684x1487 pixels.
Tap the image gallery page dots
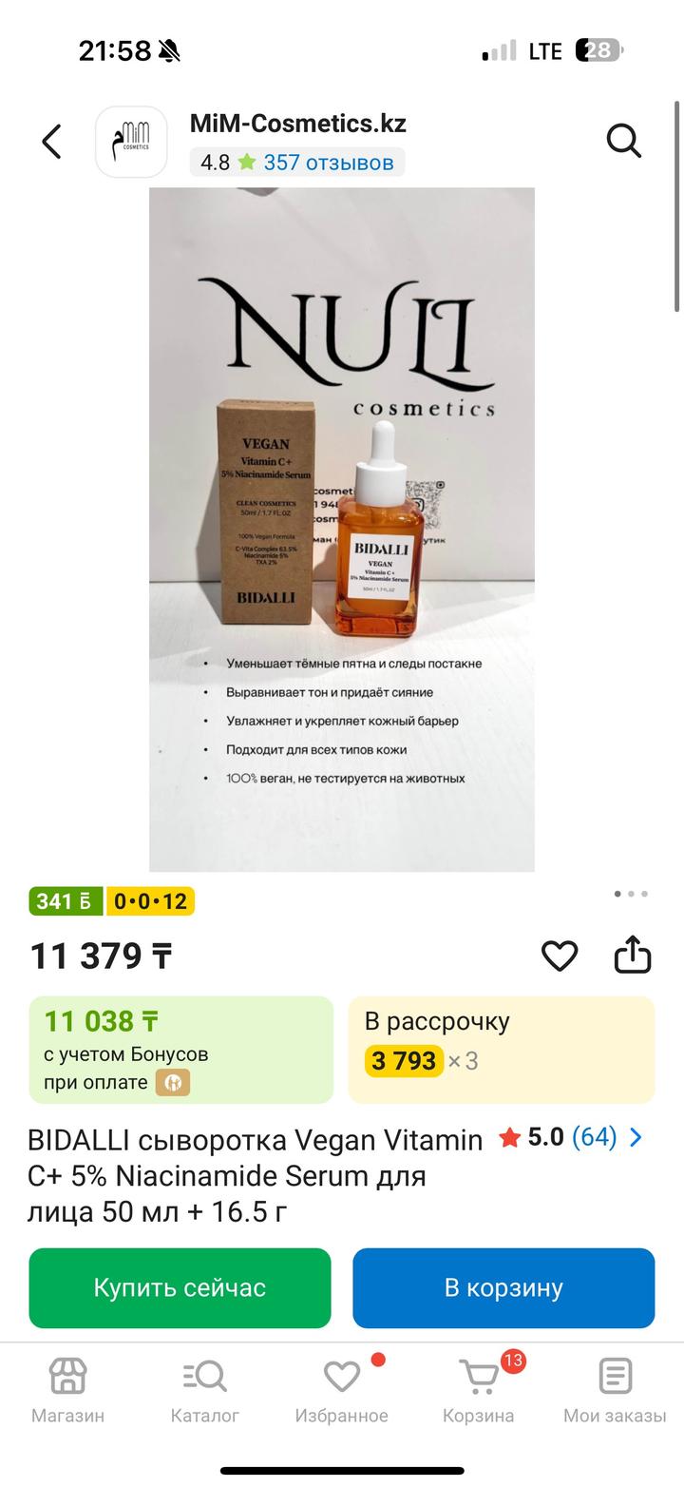click(631, 894)
